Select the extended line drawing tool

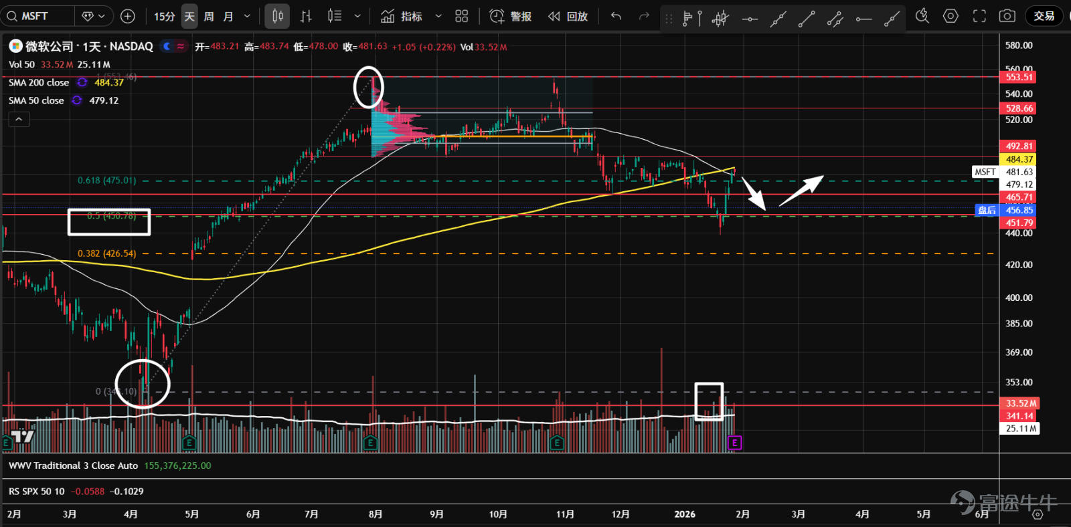(x=778, y=18)
